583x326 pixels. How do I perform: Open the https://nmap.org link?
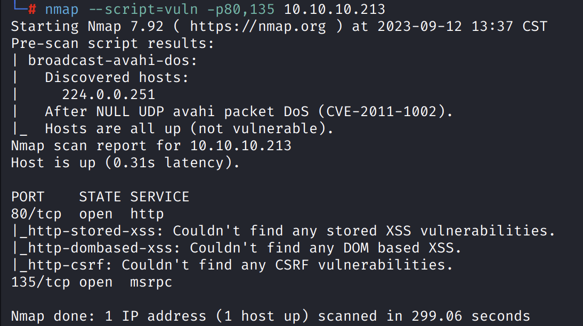257,26
